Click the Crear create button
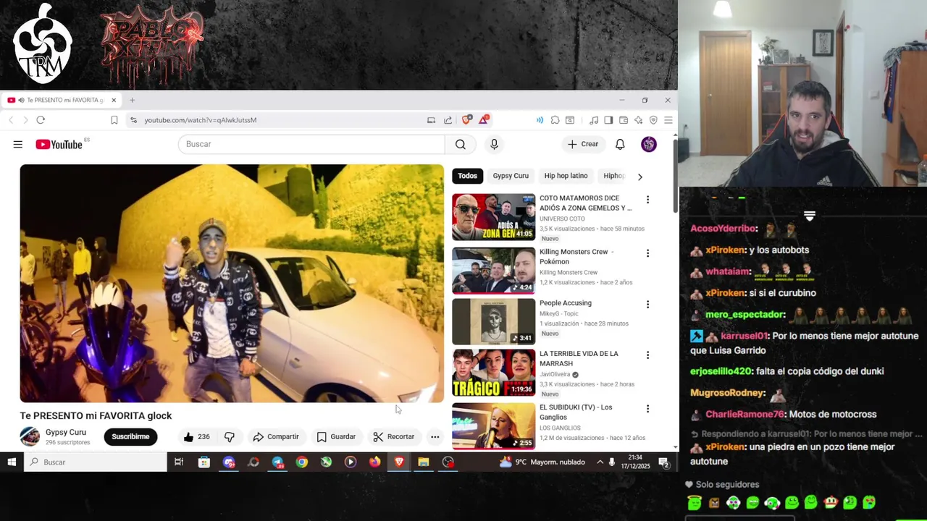Viewport: 927px width, 521px height. pyautogui.click(x=582, y=144)
